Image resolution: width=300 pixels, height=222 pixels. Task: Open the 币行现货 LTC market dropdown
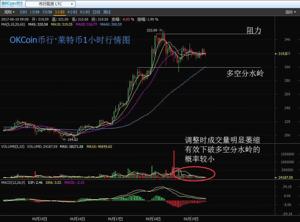(x=50, y=4)
